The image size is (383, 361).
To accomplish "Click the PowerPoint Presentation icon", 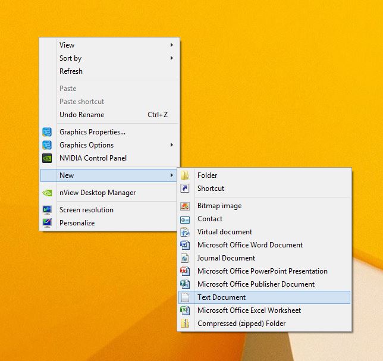I will click(185, 271).
